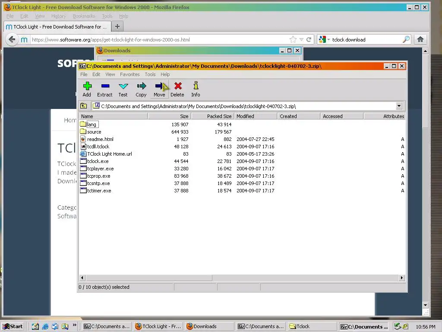Open the Firefox URL history dropdown arrow
This screenshot has width=442, height=332.
(301, 39)
